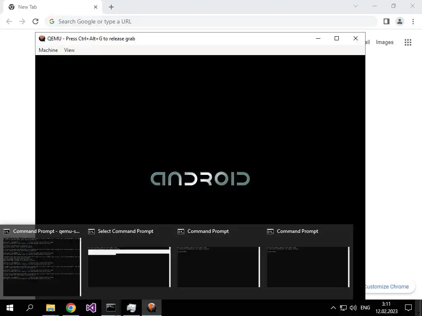The image size is (422, 316).
Task: Open the Chrome three-dot menu
Action: point(413,21)
